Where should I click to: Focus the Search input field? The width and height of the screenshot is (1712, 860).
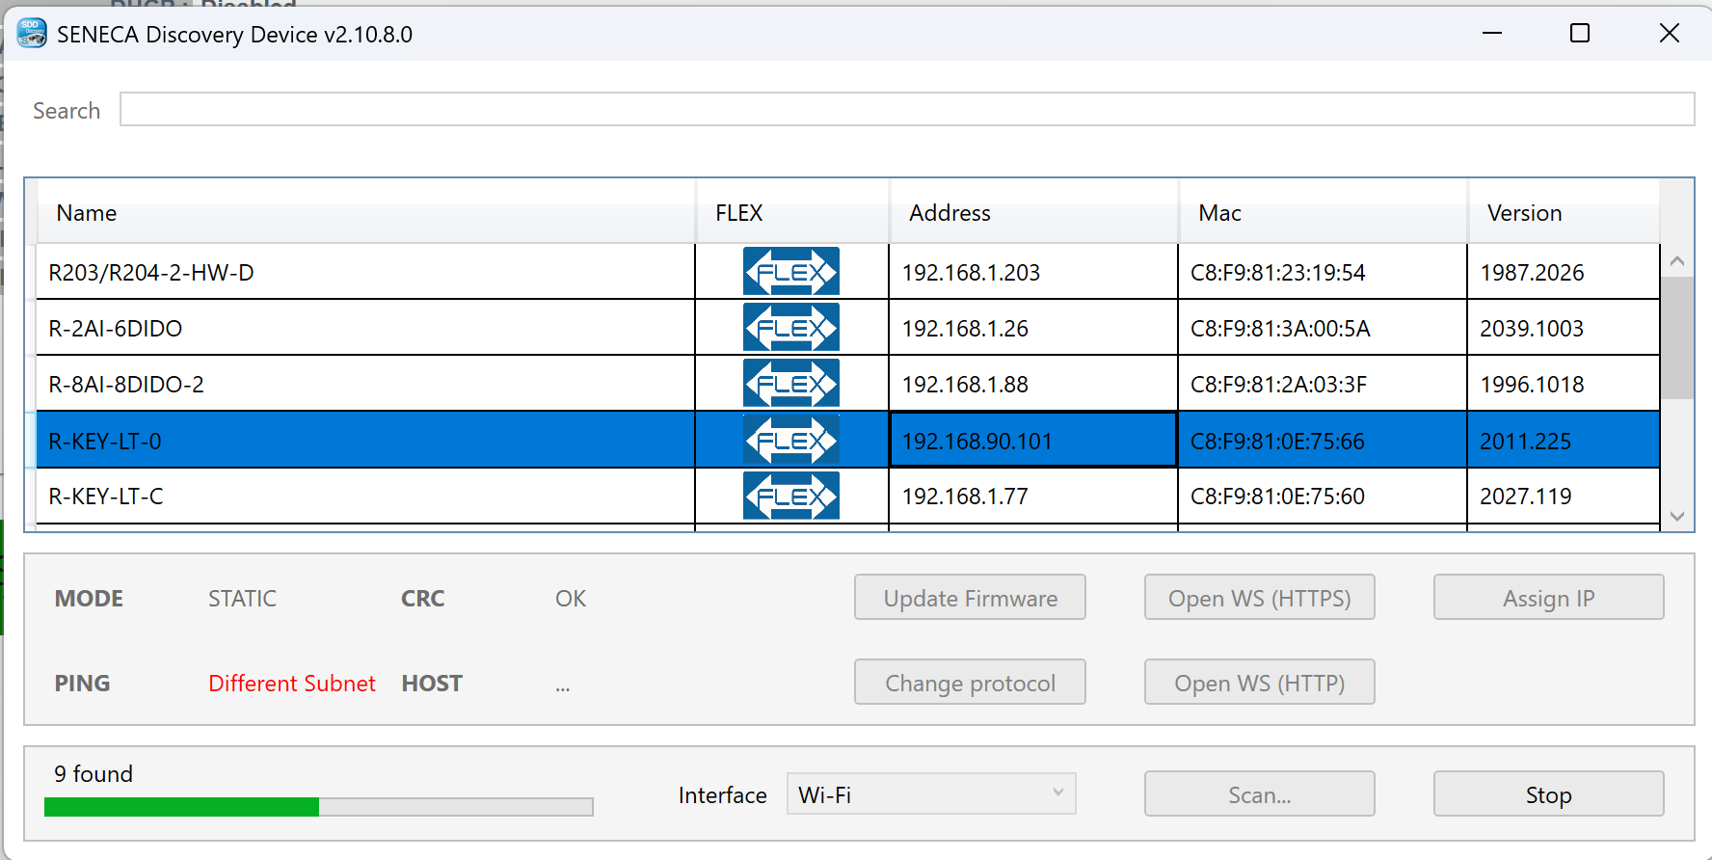coord(907,109)
